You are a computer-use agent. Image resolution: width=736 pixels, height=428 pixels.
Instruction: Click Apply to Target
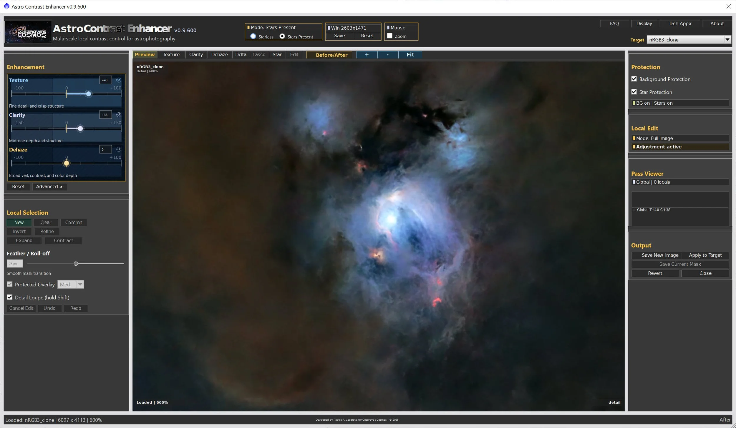tap(705, 255)
